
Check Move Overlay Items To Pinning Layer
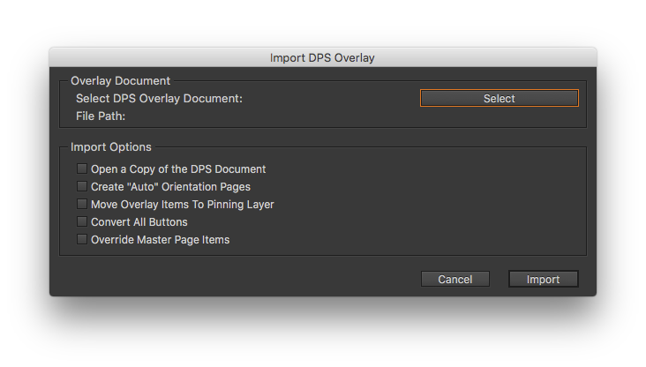pyautogui.click(x=82, y=205)
